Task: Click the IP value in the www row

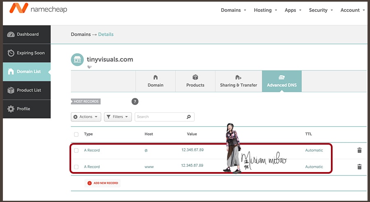Action: [x=192, y=166]
